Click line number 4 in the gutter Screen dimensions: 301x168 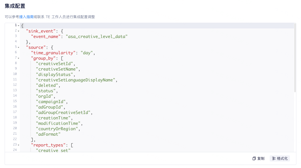pos(16,41)
